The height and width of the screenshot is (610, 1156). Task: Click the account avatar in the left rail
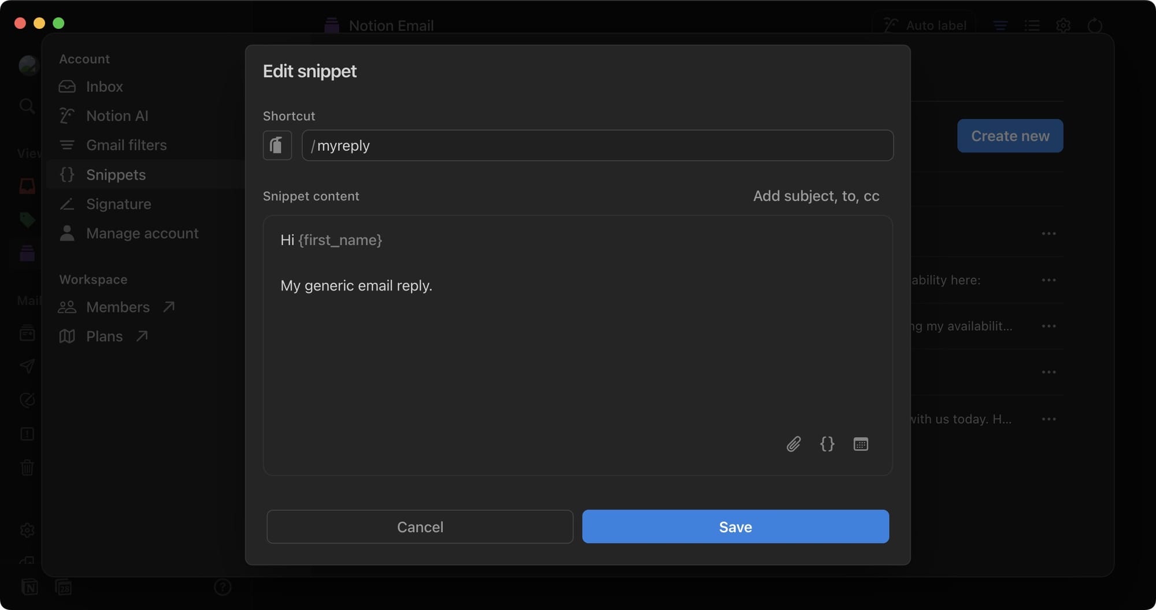coord(28,65)
